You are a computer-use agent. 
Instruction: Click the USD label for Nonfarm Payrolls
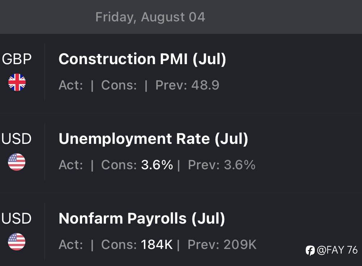pyautogui.click(x=16, y=219)
